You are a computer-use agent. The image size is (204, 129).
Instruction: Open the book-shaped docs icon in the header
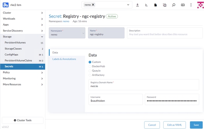coord(183,5)
